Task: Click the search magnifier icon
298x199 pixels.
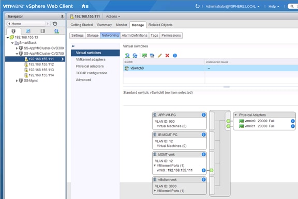Action: 292,6
